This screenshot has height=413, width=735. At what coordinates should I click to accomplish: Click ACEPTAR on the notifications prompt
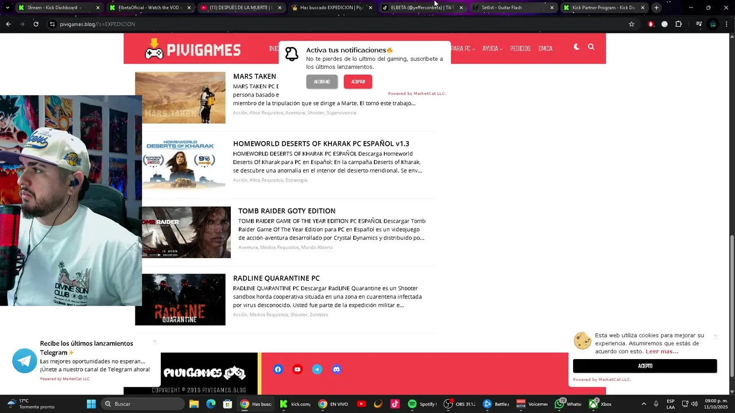click(x=358, y=82)
